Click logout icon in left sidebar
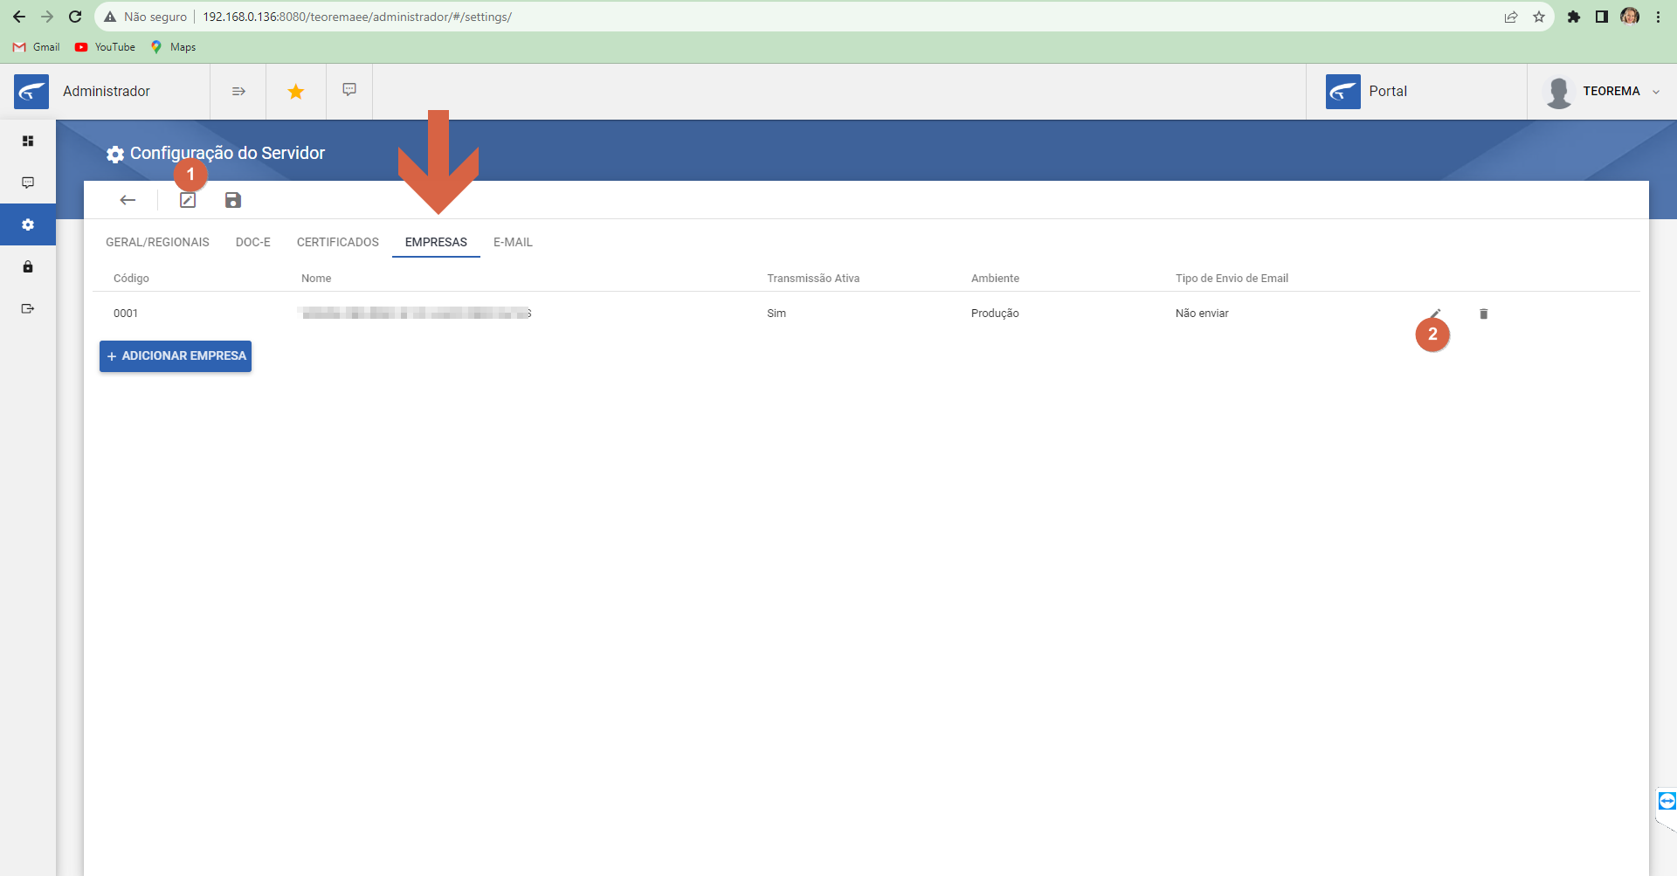Image resolution: width=1677 pixels, height=876 pixels. tap(28, 308)
